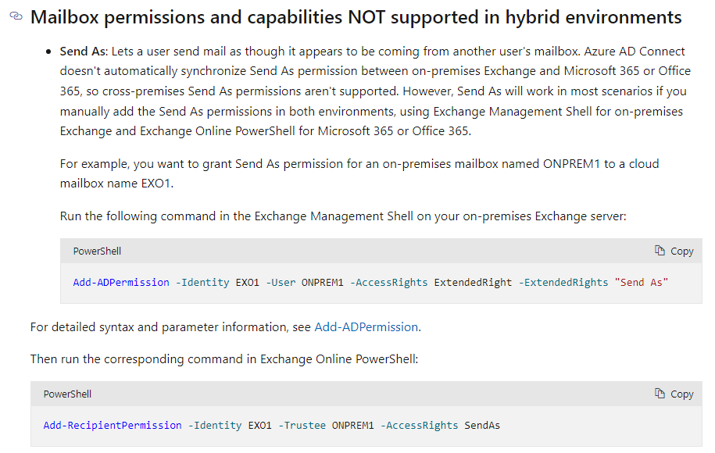Viewport: 715px width, 453px height.
Task: Click the SendAs value in the second command
Action: [x=482, y=426]
